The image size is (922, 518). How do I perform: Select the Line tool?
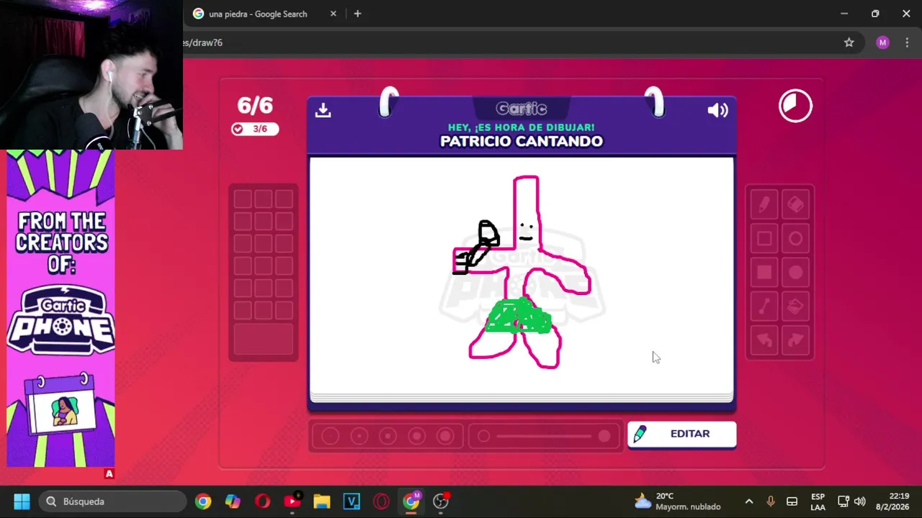click(x=764, y=307)
